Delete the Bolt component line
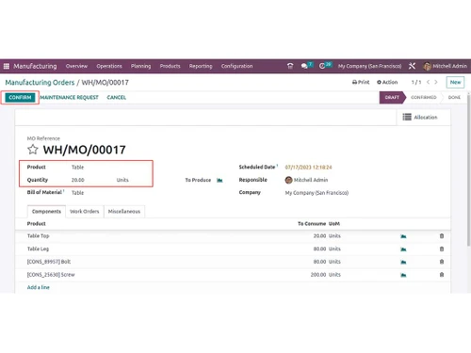The width and height of the screenshot is (471, 353). tap(442, 262)
